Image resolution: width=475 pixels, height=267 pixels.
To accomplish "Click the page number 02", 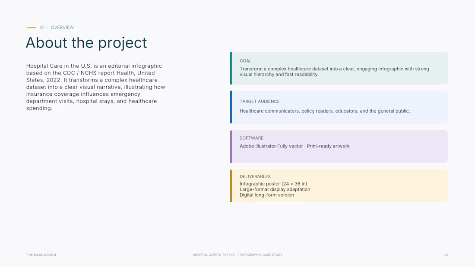I will click(446, 255).
